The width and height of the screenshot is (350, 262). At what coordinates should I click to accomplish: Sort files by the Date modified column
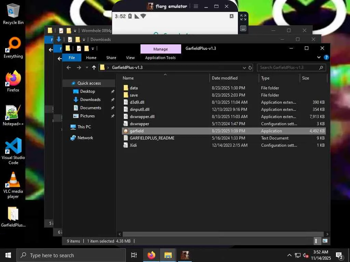[x=234, y=78]
